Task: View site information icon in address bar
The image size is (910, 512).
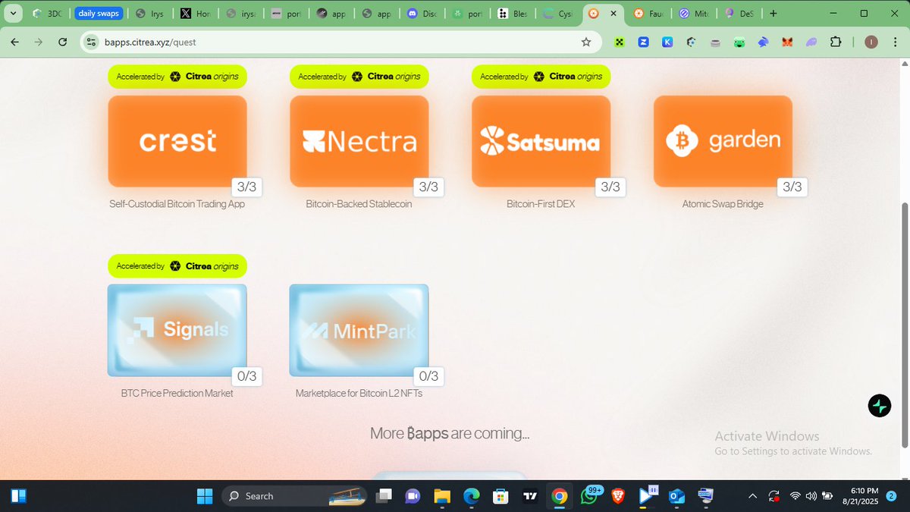Action: (92, 42)
